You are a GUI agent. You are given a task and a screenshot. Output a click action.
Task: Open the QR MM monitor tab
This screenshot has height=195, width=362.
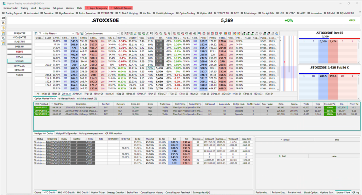pos(113,134)
